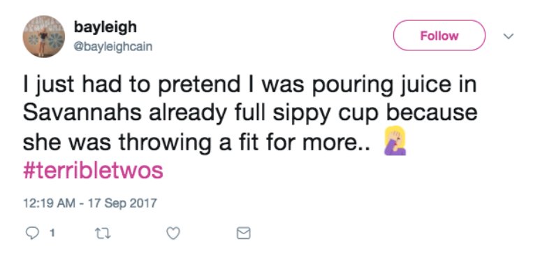Select the word Savannahs in the tweet

coord(82,113)
